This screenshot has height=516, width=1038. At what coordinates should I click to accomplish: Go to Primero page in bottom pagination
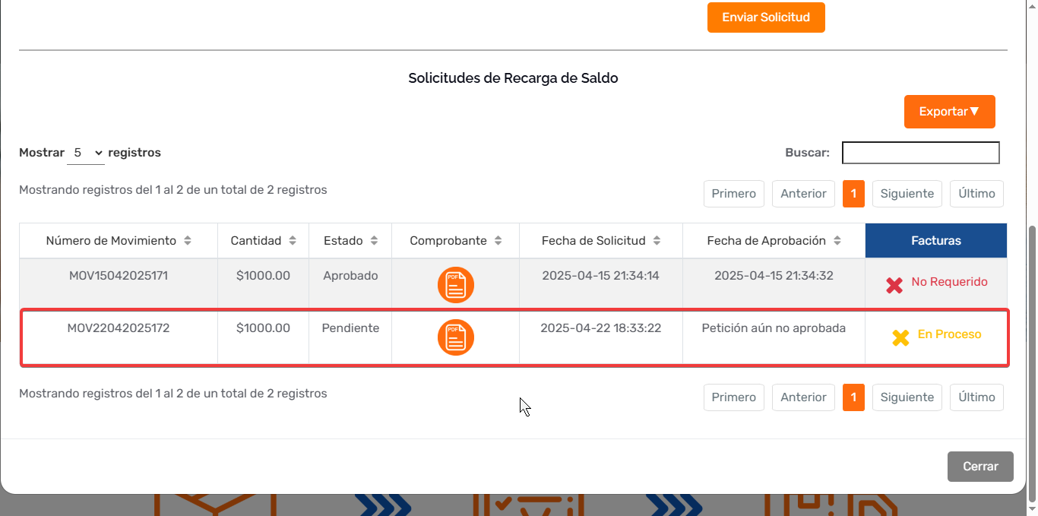(x=734, y=397)
